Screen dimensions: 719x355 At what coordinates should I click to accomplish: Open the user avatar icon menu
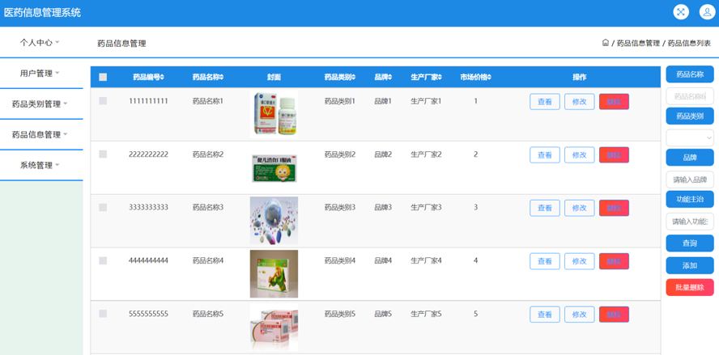tap(706, 12)
